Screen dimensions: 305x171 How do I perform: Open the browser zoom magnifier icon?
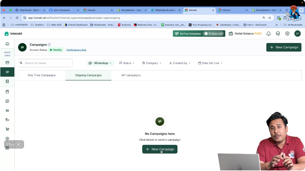[x=264, y=18]
